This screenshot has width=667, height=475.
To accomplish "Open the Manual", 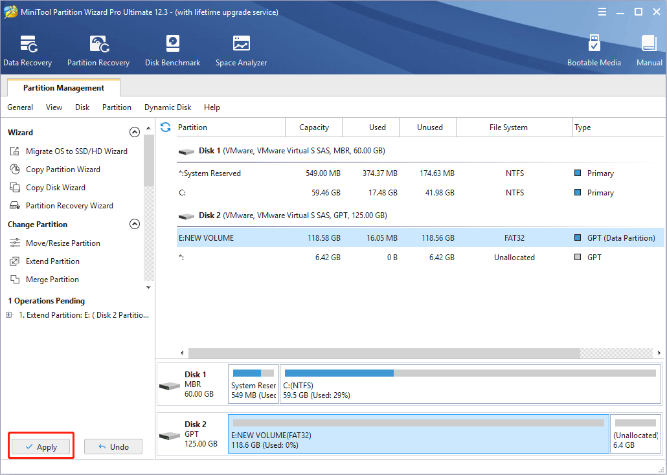I will click(649, 50).
